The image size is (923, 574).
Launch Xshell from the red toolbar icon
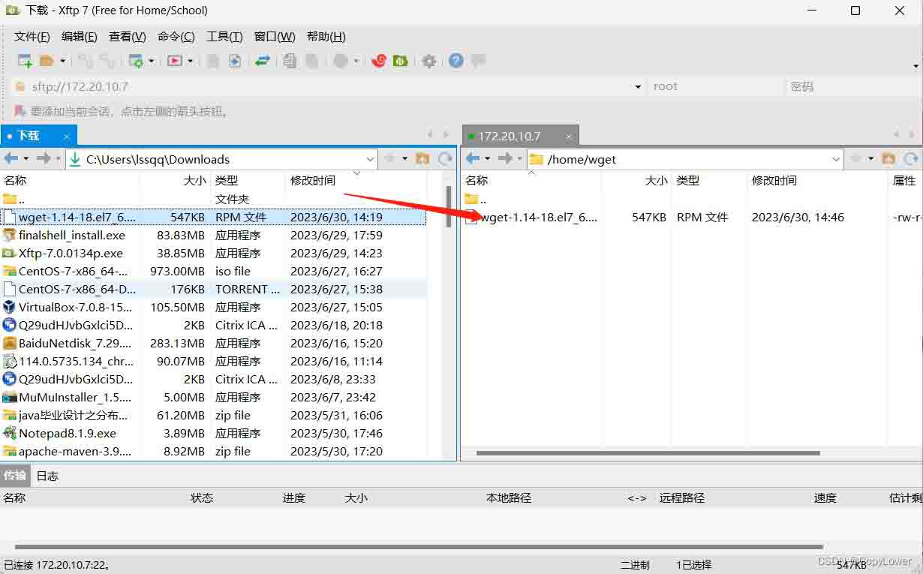click(378, 61)
